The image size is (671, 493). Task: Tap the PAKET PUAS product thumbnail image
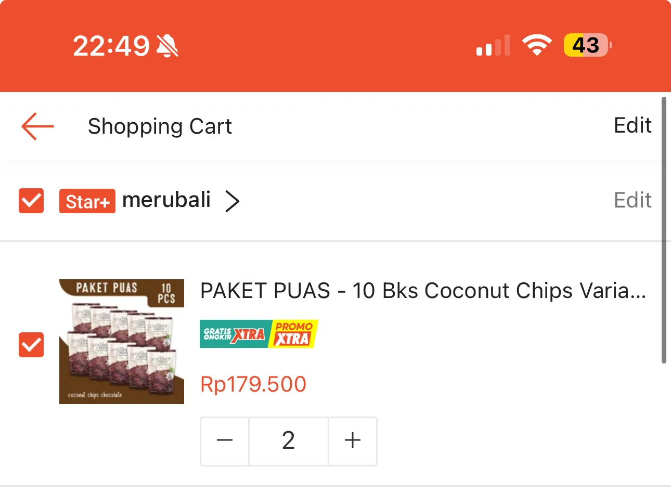click(x=121, y=342)
